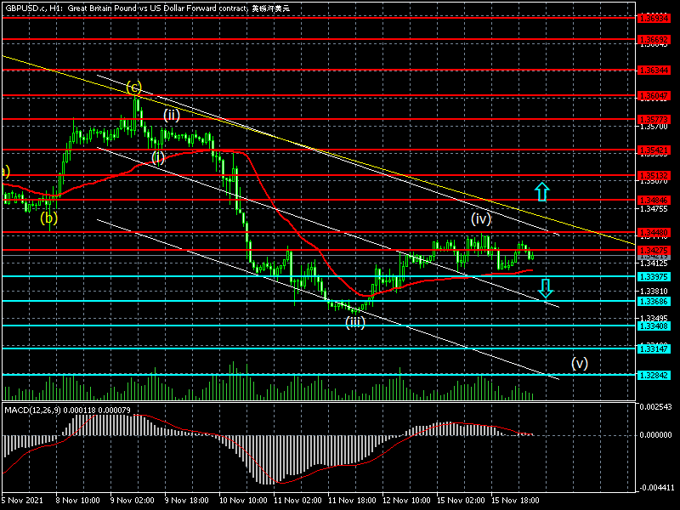Click the cyan down arrow marker
Image resolution: width=680 pixels, height=510 pixels.
[x=546, y=288]
